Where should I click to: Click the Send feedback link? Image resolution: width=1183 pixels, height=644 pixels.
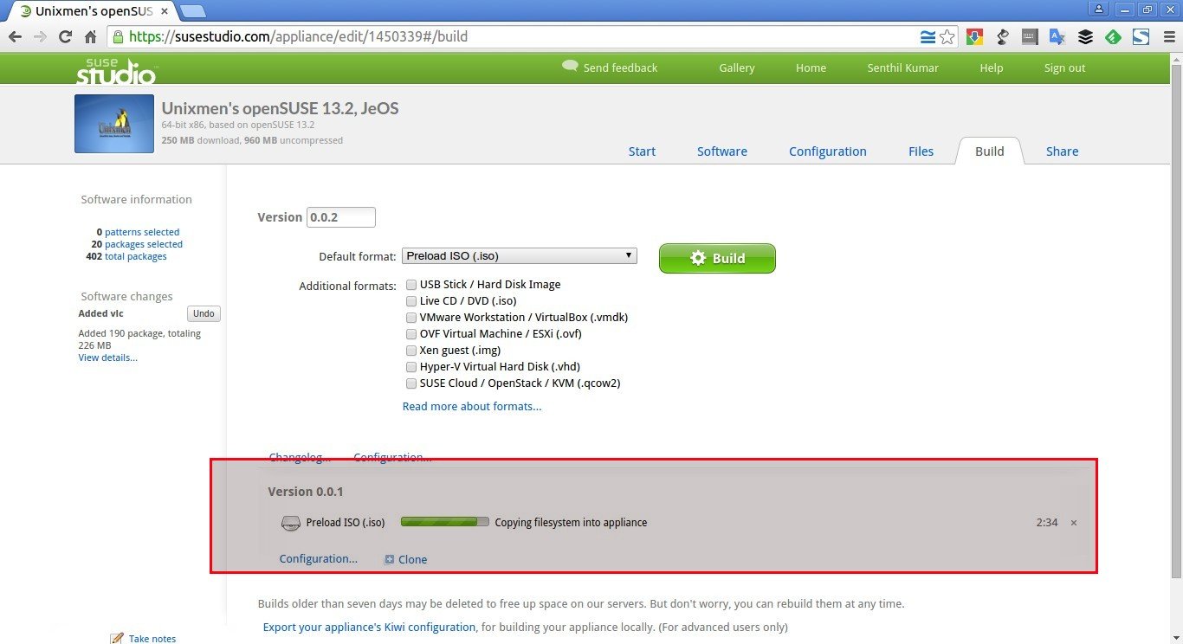pos(620,68)
